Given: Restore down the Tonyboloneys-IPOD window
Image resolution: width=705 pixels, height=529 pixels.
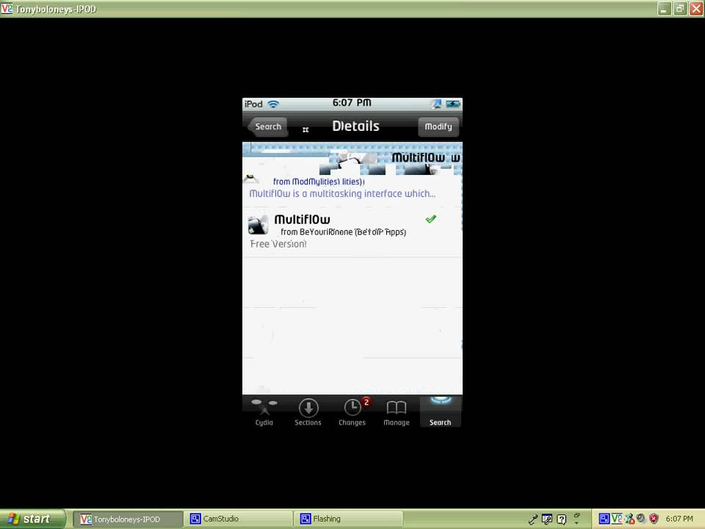Looking at the screenshot, I should click(680, 9).
